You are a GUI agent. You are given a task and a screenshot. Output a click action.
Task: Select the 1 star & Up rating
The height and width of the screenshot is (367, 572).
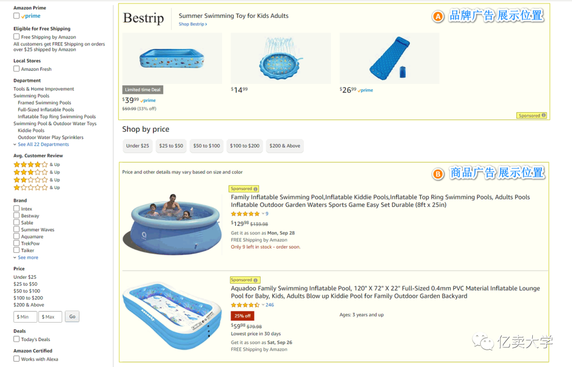tap(31, 188)
